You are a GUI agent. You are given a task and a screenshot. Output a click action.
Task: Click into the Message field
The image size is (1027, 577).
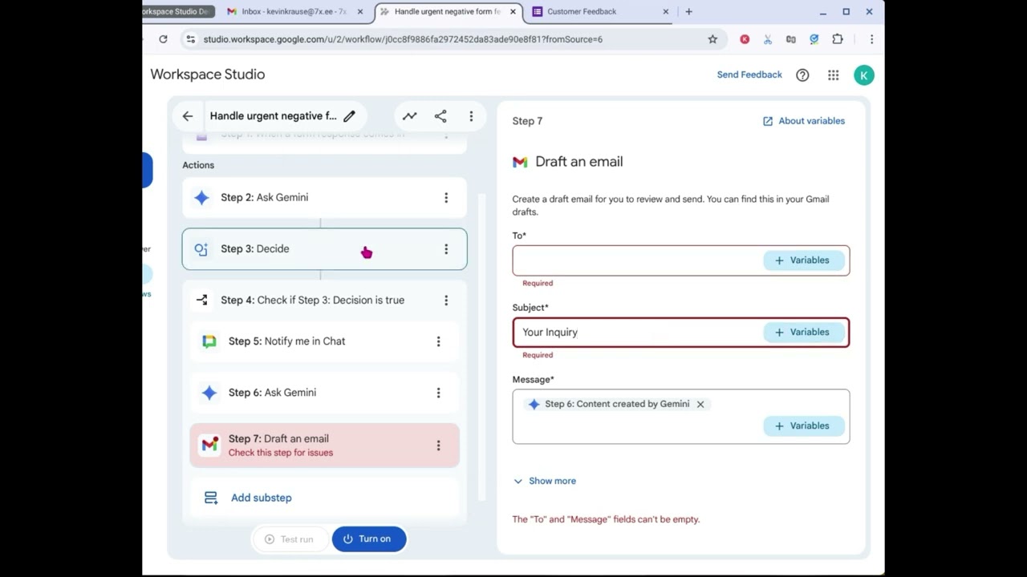click(681, 417)
